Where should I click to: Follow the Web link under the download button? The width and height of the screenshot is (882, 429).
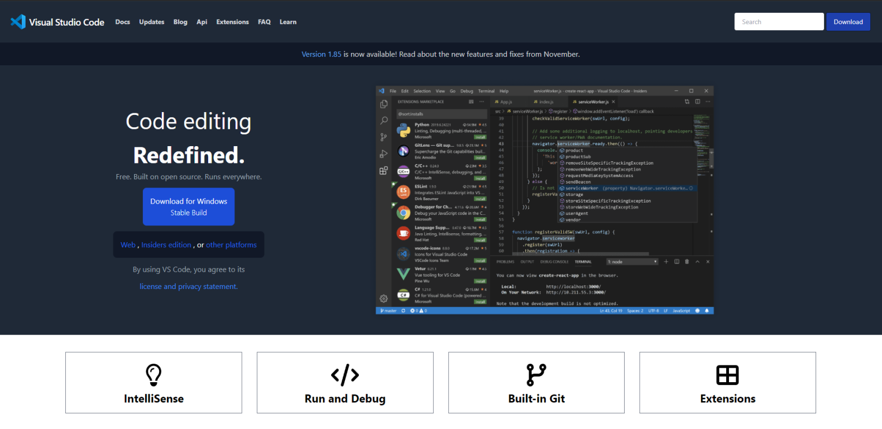click(x=128, y=245)
